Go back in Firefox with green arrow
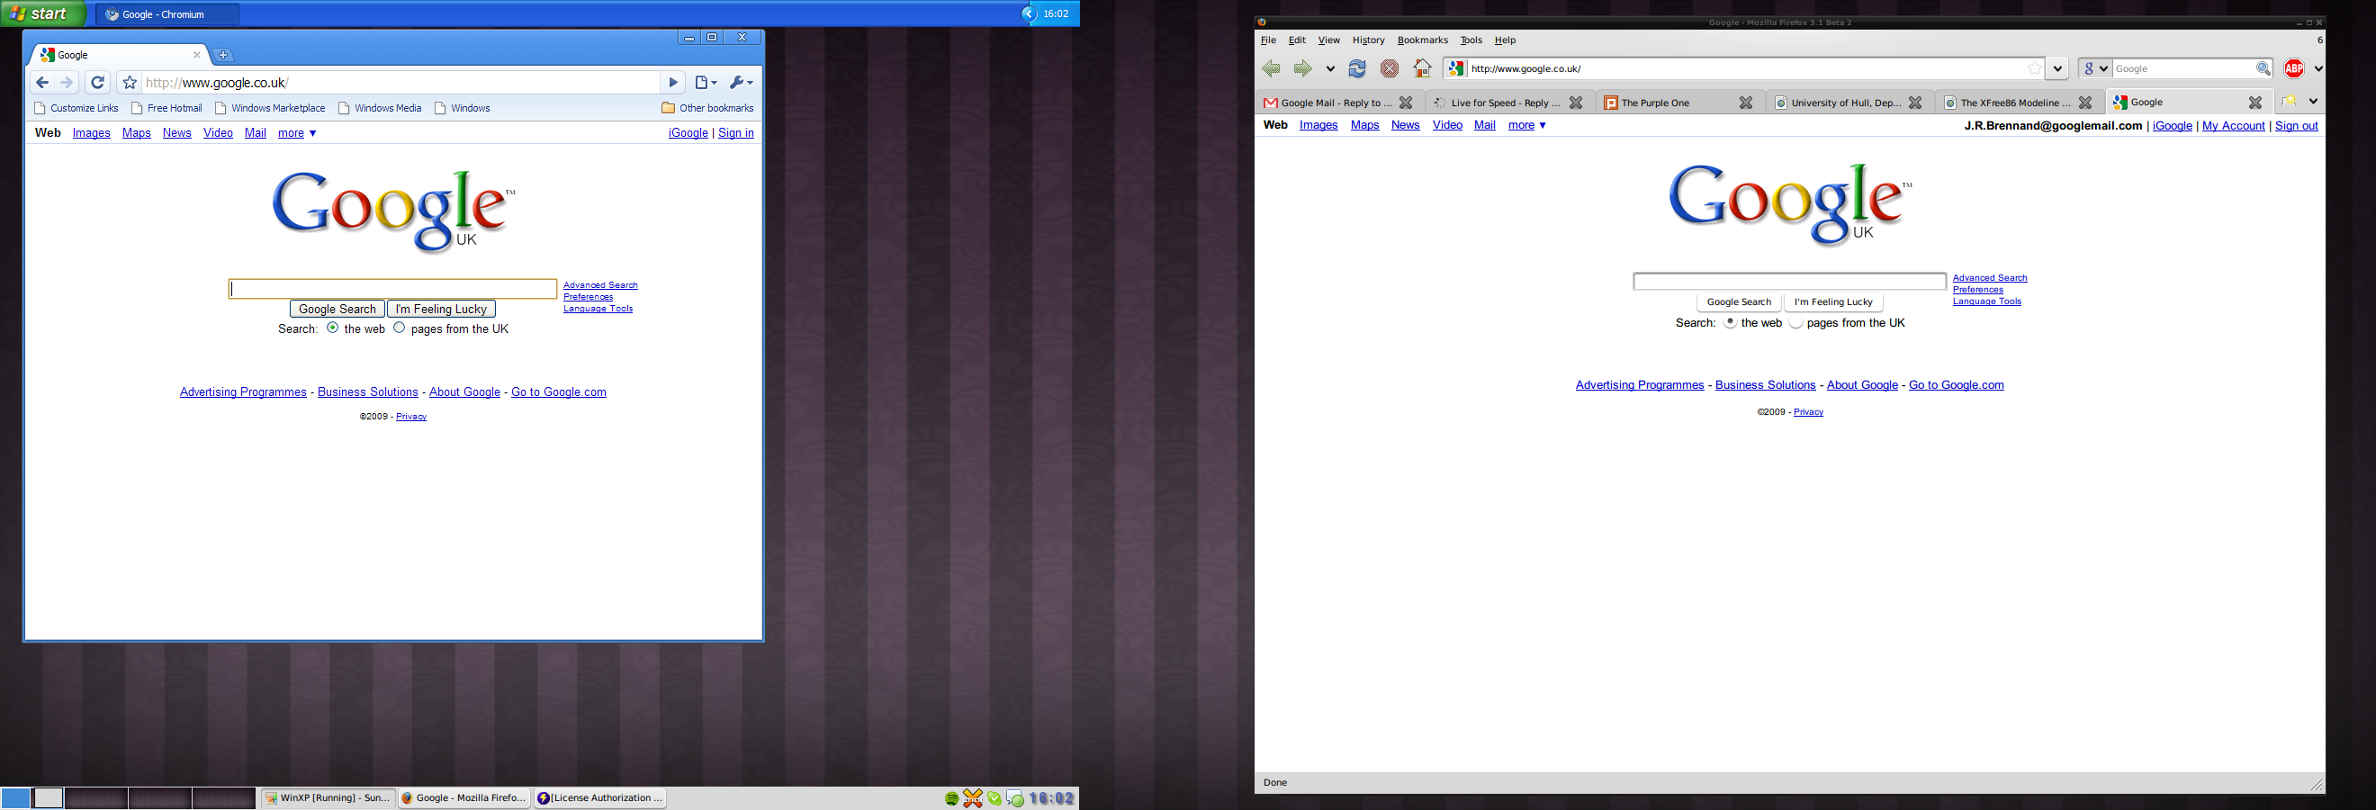Viewport: 2376px width, 810px height. tap(1271, 68)
